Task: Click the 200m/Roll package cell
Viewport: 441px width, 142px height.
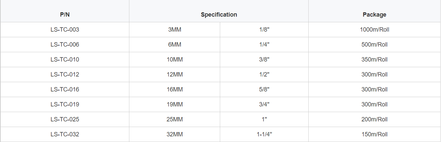Action: pyautogui.click(x=374, y=119)
